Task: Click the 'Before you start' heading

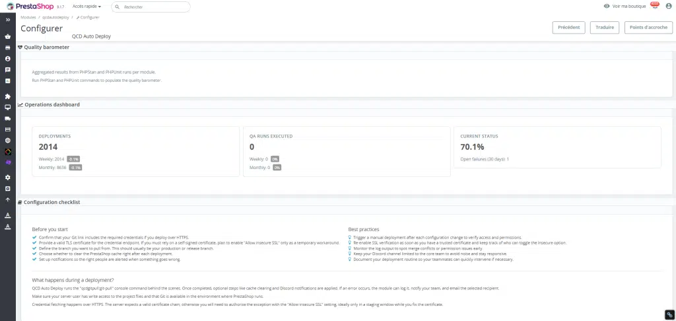Action: (50, 229)
